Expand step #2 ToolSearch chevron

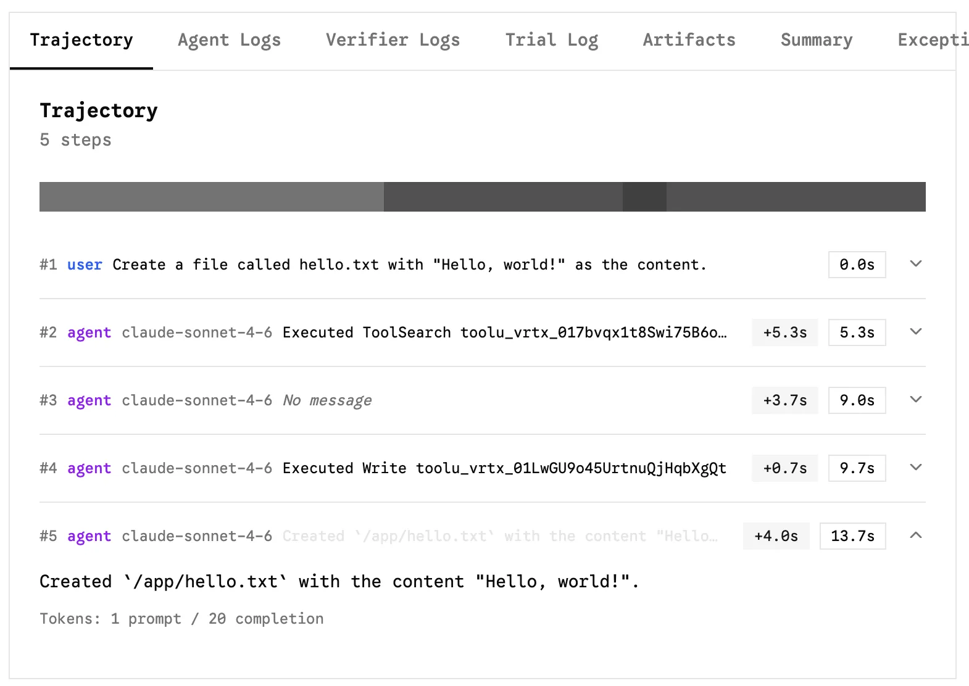[x=916, y=332]
